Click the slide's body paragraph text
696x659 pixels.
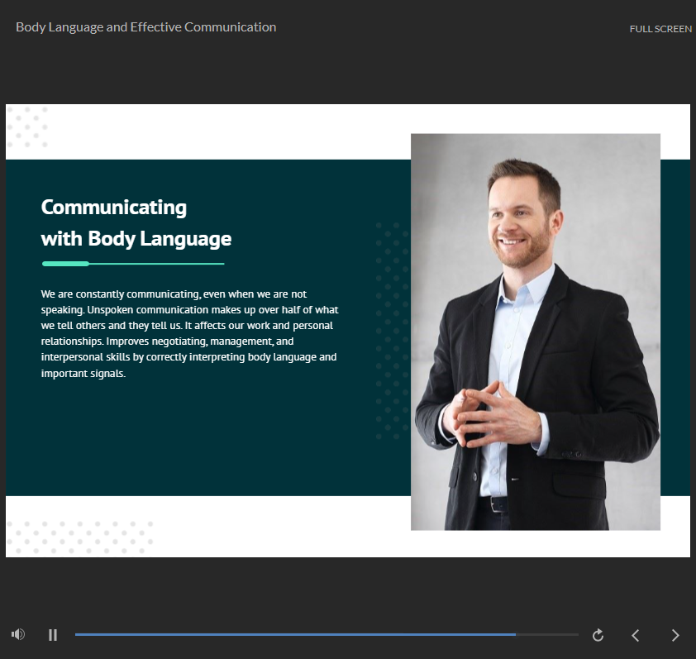(x=189, y=333)
